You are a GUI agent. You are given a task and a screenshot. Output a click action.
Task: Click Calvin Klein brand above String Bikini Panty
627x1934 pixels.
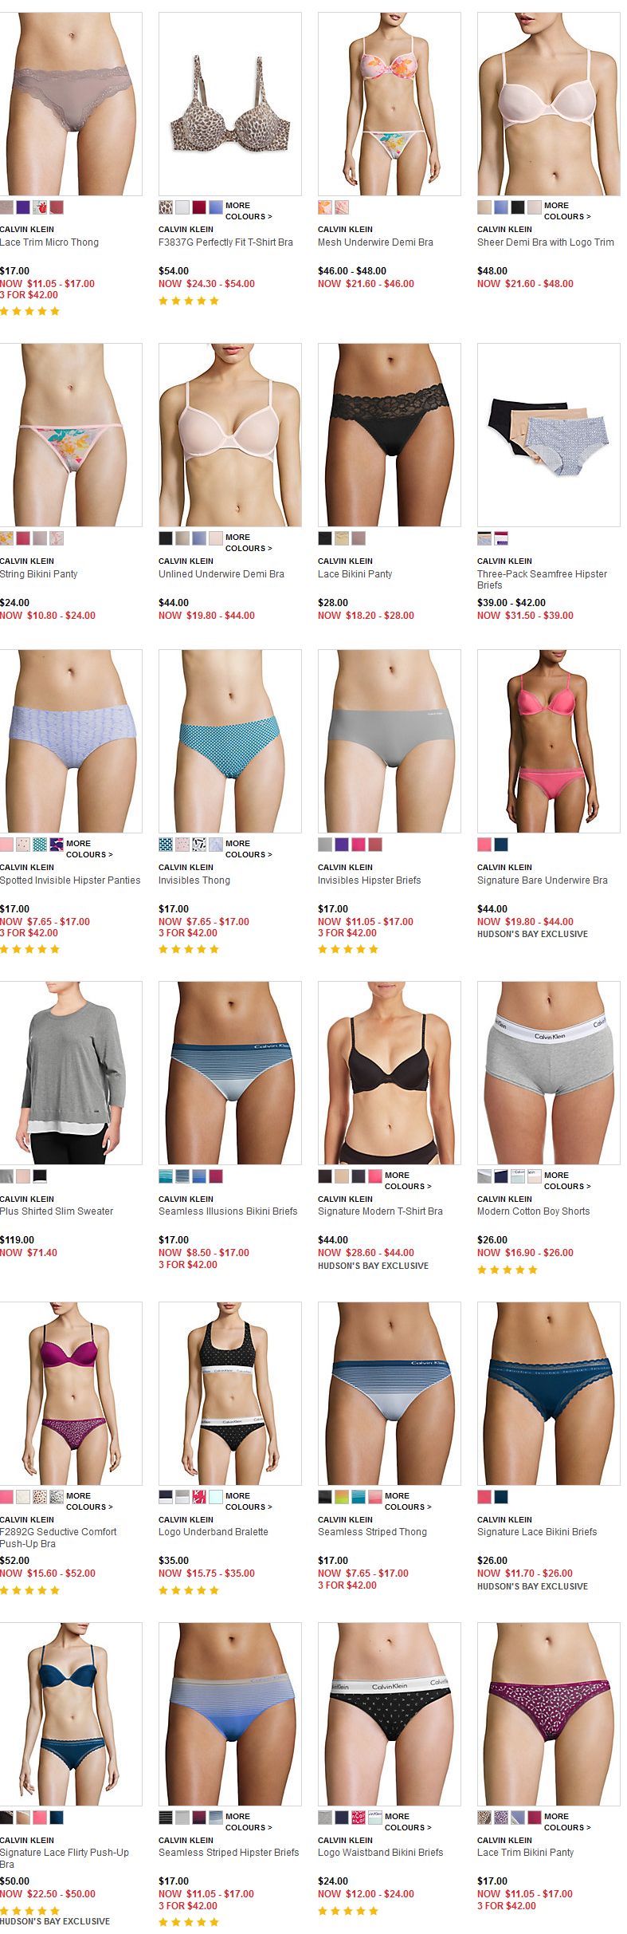coord(27,561)
